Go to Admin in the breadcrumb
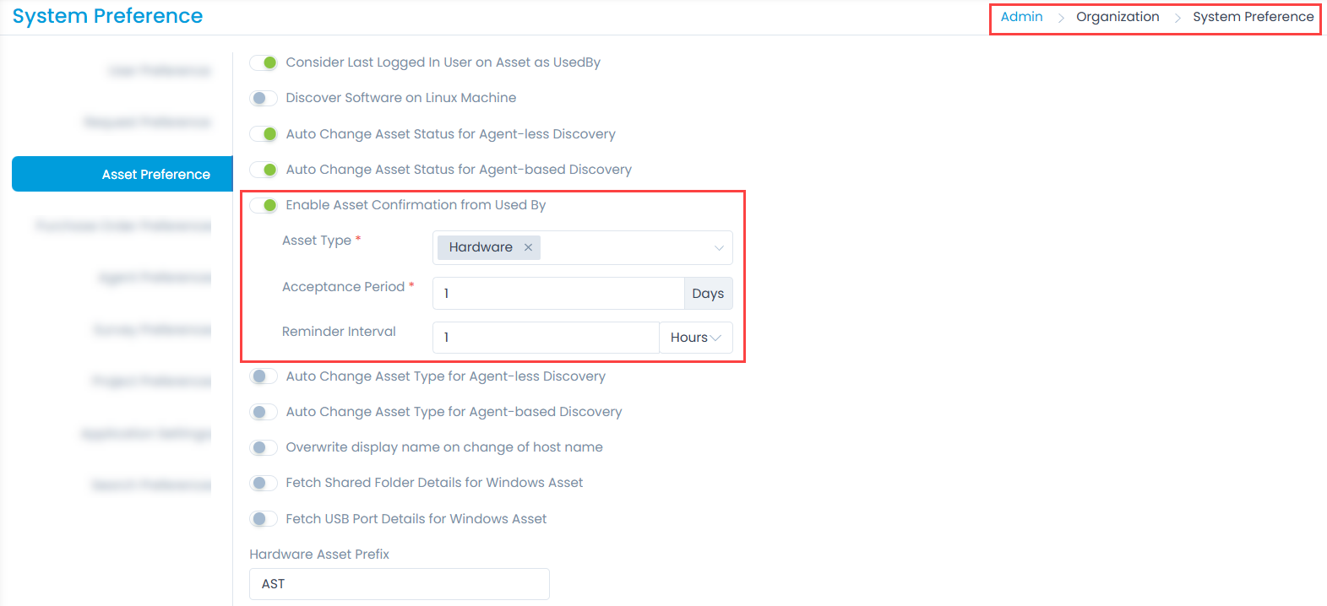This screenshot has height=606, width=1327. (x=1021, y=17)
